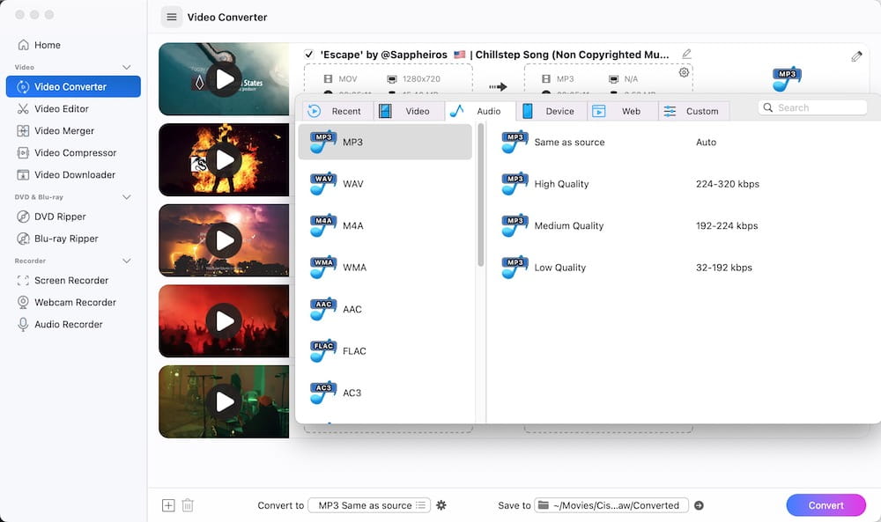Collapse the DVD & Blu-ray sidebar section
Image resolution: width=881 pixels, height=522 pixels.
point(126,197)
